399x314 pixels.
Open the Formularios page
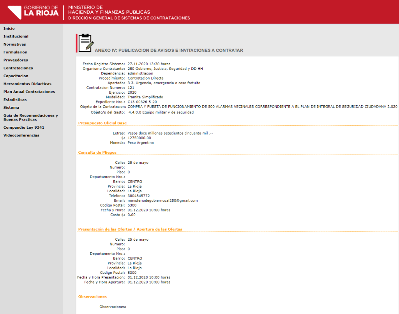coord(15,52)
